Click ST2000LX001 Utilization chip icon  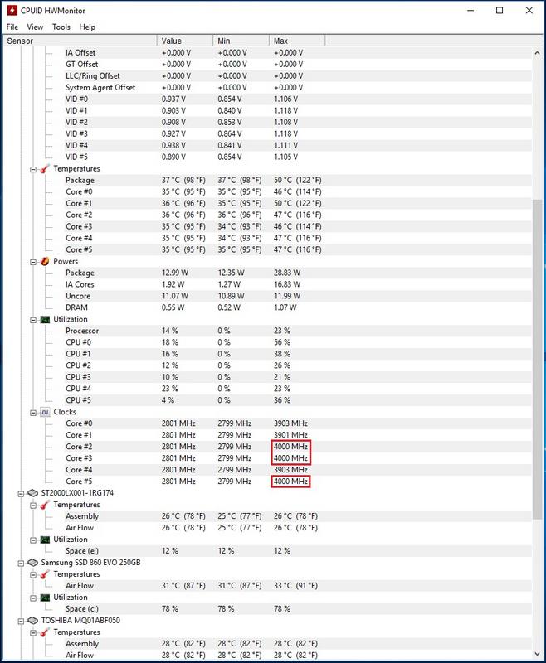click(x=45, y=540)
